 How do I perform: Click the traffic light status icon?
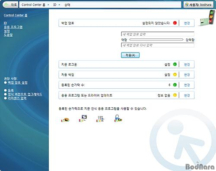click(207, 18)
